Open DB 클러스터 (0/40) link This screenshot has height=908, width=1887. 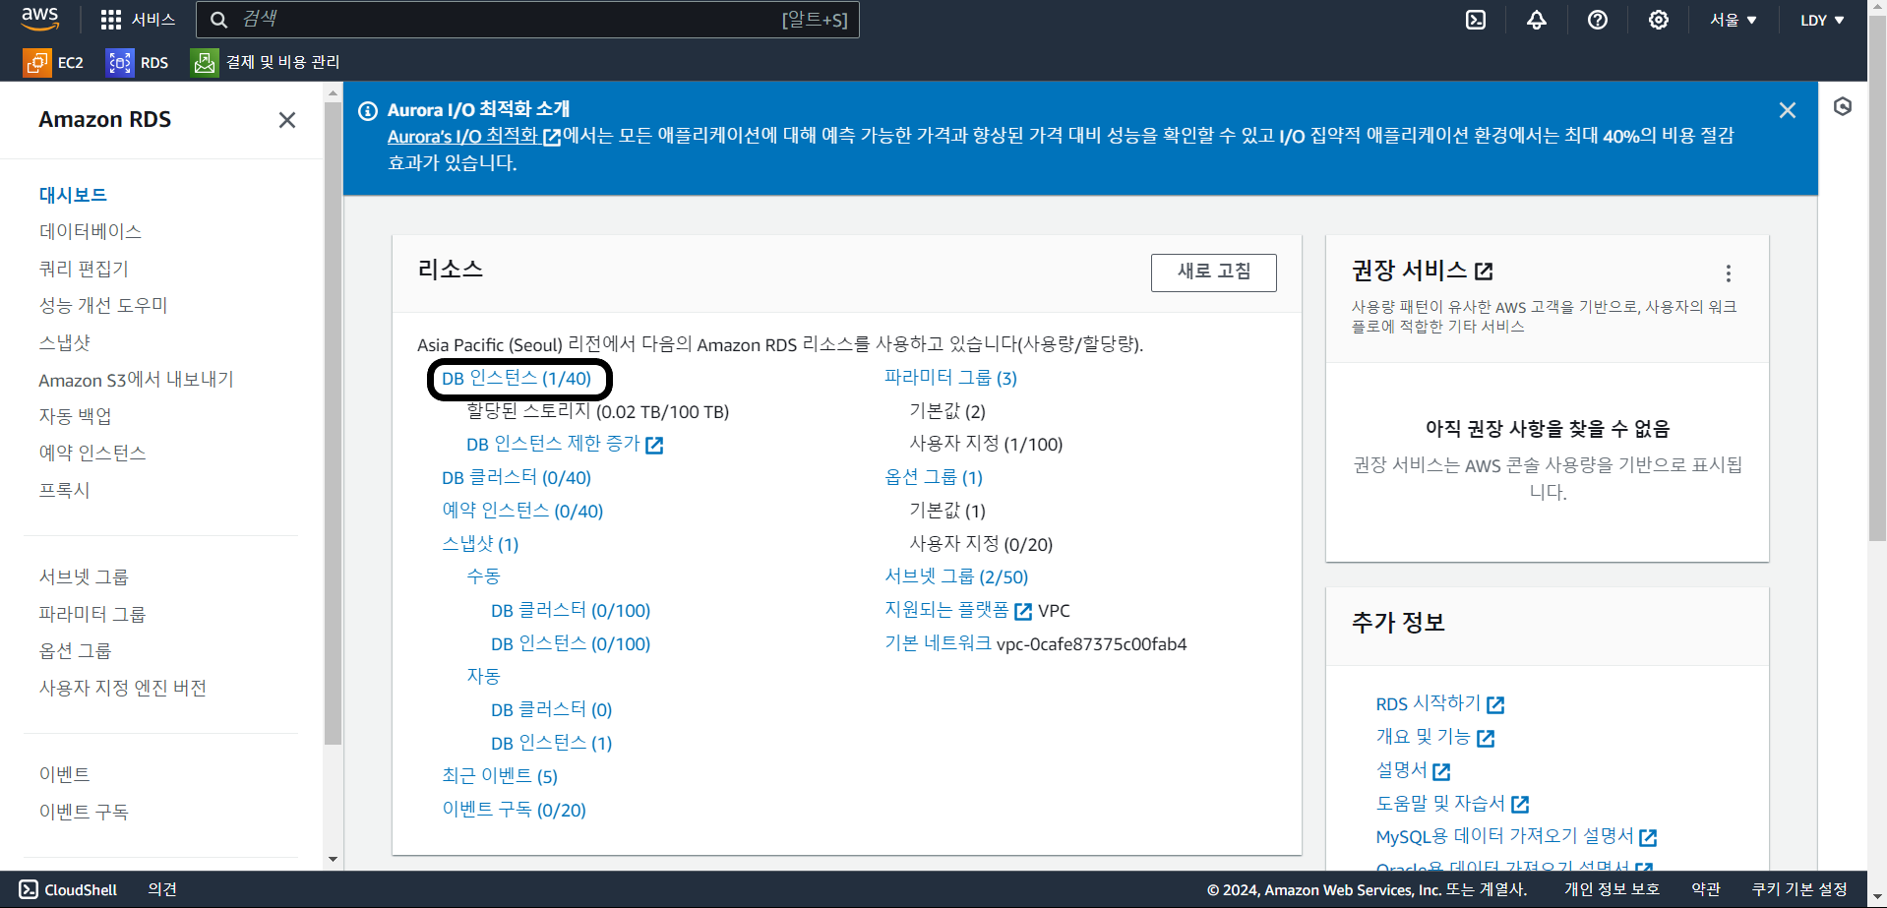tap(517, 478)
